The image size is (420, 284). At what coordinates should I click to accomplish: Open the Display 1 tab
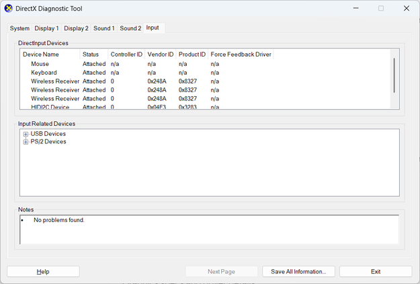pyautogui.click(x=46, y=28)
